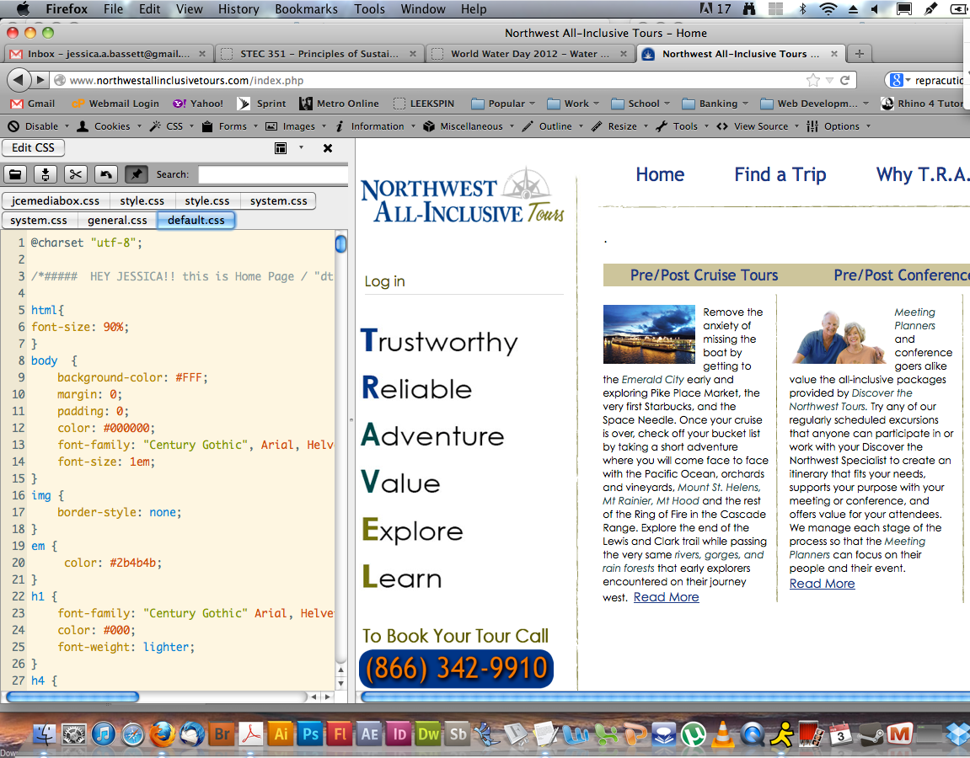The image size is (970, 758).
Task: Open the Webmail Login bookmark
Action: (x=115, y=104)
